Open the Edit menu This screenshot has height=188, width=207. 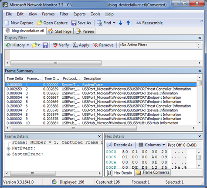click(x=20, y=14)
